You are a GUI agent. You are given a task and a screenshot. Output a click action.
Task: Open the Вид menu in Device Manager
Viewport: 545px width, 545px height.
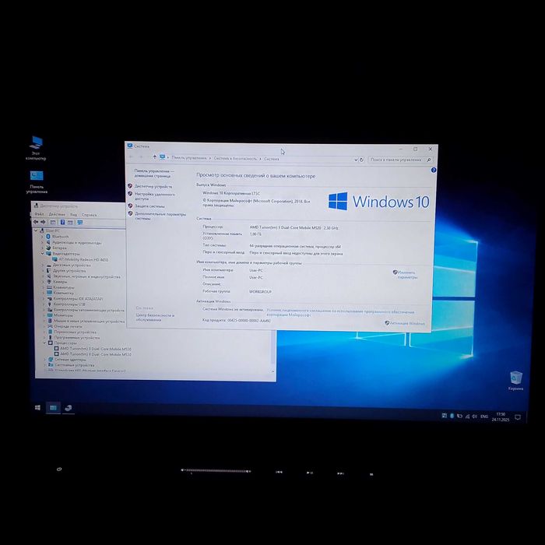click(74, 214)
